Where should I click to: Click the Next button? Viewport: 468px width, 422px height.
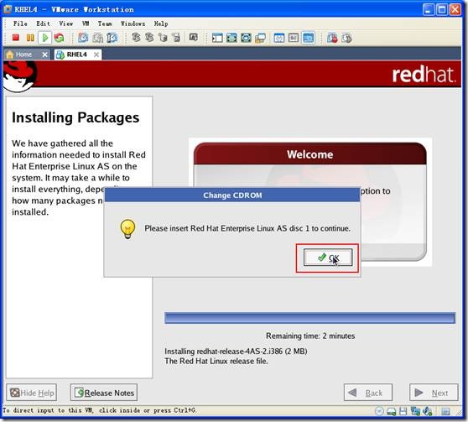434,393
